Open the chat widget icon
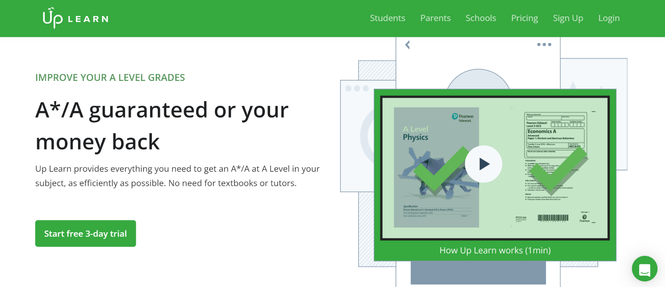The width and height of the screenshot is (665, 287). coord(644,268)
